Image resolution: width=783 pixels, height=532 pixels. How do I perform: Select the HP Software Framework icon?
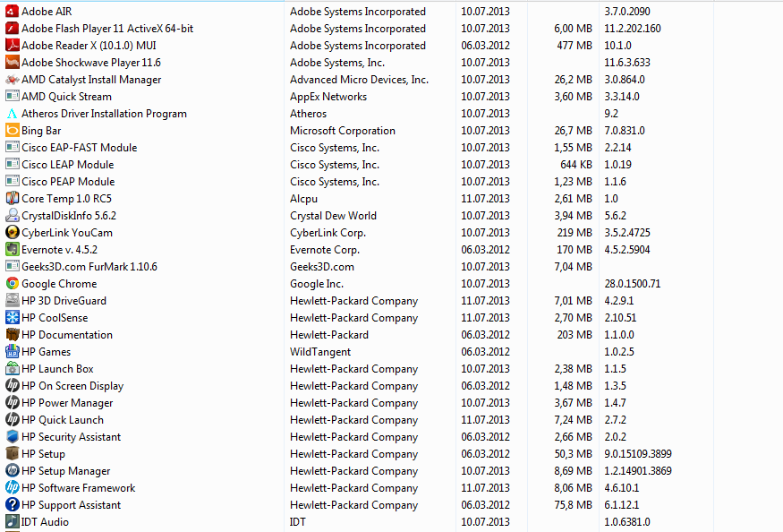click(x=12, y=487)
